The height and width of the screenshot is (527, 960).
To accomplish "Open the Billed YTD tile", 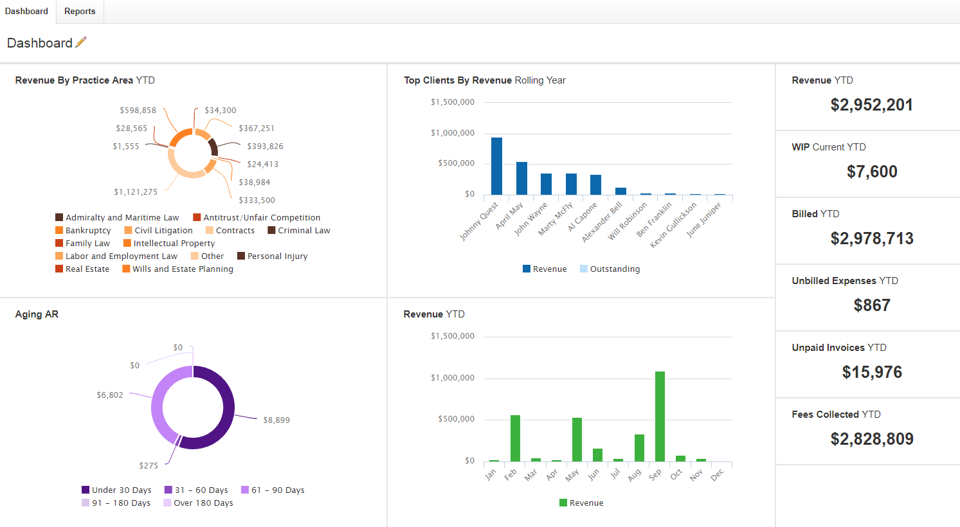I will pyautogui.click(x=871, y=230).
